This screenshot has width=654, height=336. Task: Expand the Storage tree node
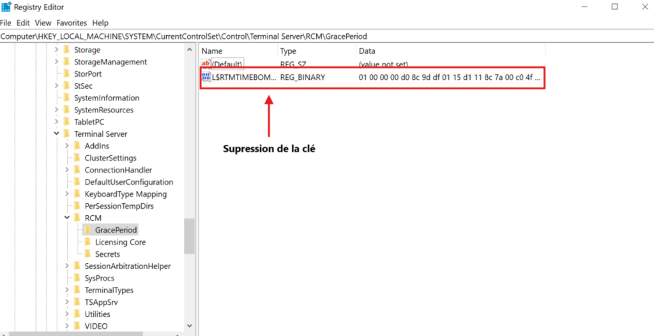pyautogui.click(x=57, y=50)
